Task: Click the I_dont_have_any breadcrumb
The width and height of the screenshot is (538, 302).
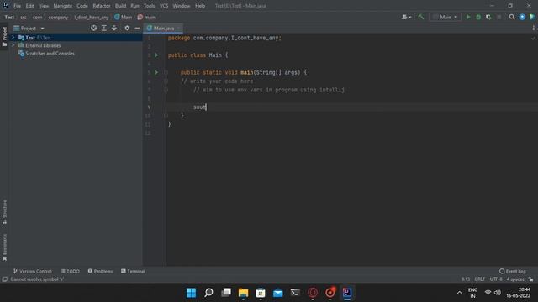Action: 92,17
